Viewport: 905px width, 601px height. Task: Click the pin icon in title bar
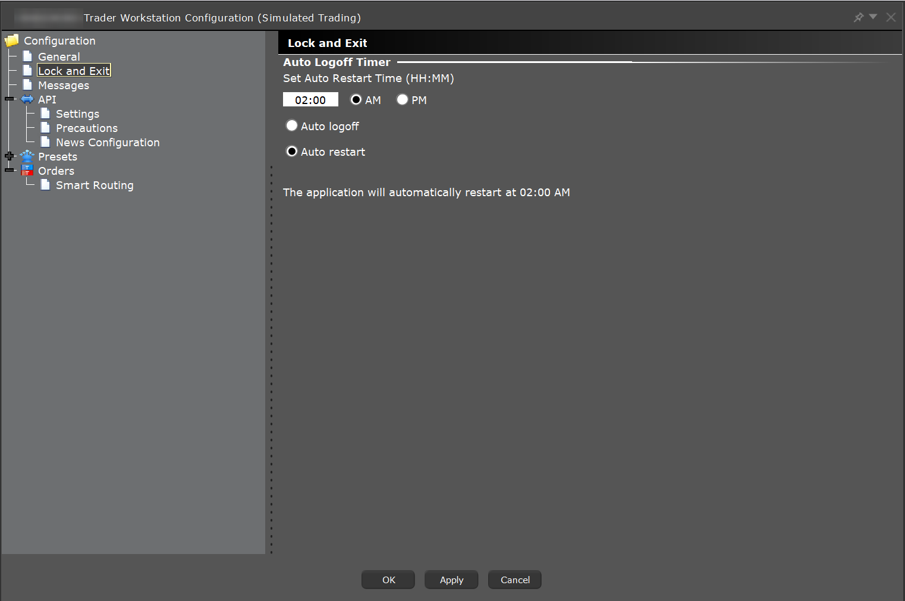click(x=858, y=17)
